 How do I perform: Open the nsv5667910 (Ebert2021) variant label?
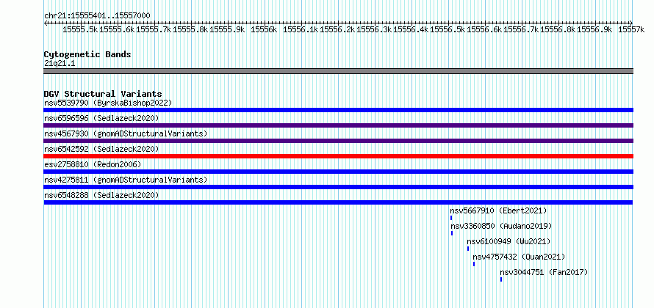(498, 210)
